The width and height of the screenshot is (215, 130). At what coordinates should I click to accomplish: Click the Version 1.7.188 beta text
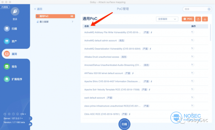[14, 122]
